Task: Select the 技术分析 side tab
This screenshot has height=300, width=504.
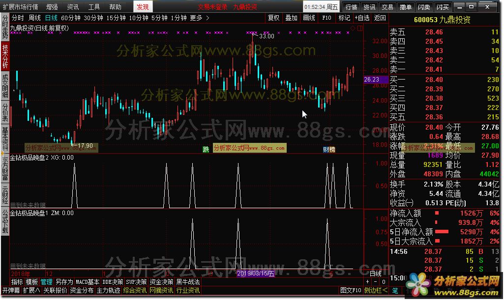Action: [5, 56]
